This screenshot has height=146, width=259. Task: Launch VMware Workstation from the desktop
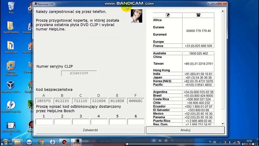click(11, 68)
